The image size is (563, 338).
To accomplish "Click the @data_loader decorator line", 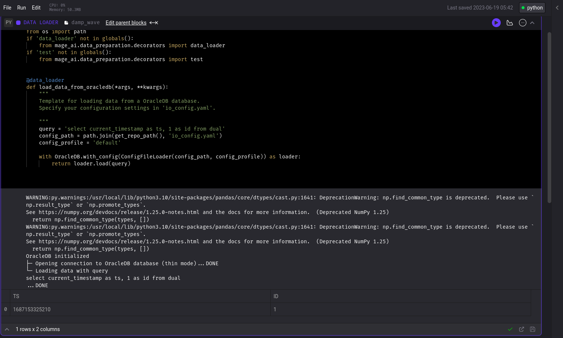I will click(x=45, y=80).
